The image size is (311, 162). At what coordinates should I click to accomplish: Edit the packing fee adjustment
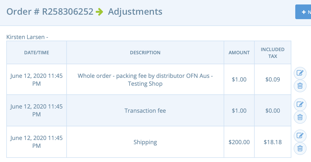coord(300,73)
